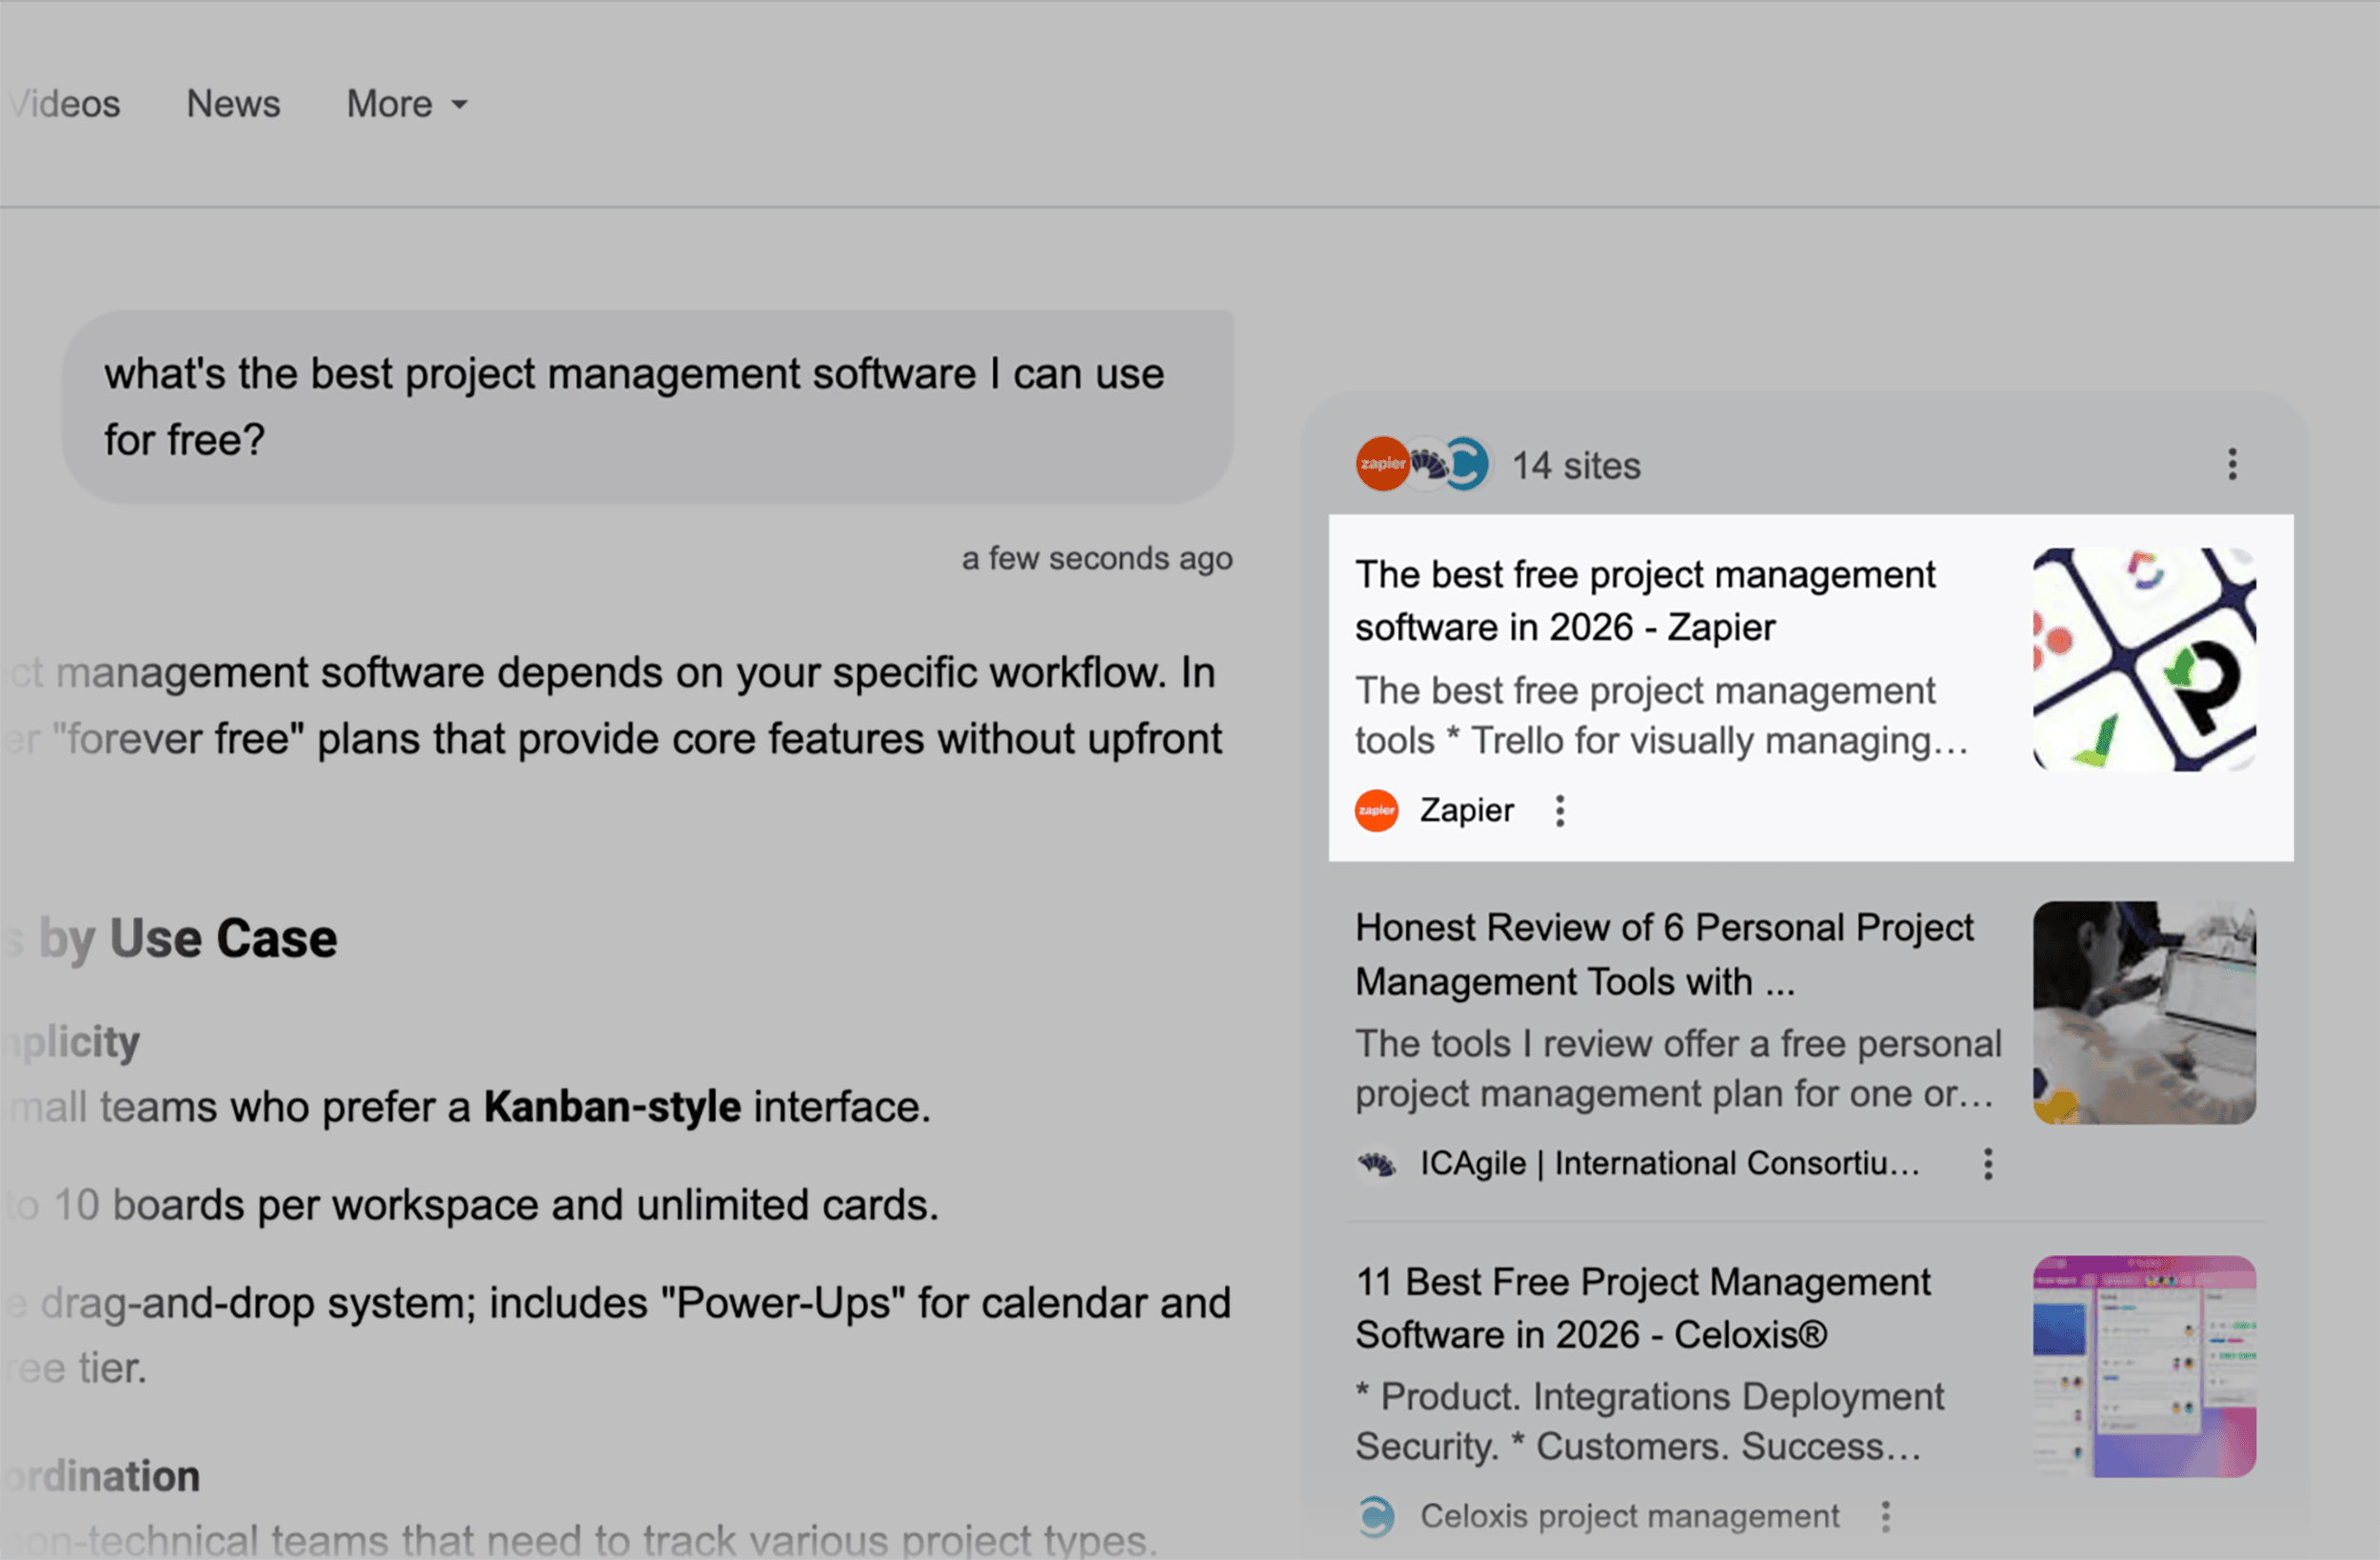This screenshot has height=1560, width=2380.
Task: Click the Celoxis article thumbnail image
Action: (x=2143, y=1366)
